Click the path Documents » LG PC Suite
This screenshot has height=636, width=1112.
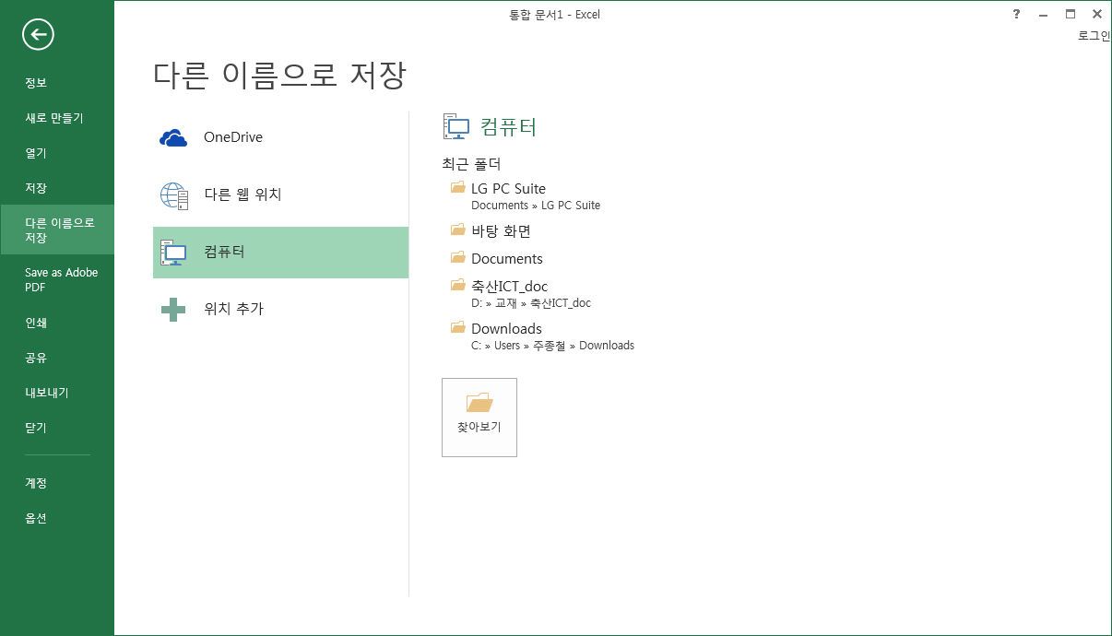pyautogui.click(x=536, y=206)
